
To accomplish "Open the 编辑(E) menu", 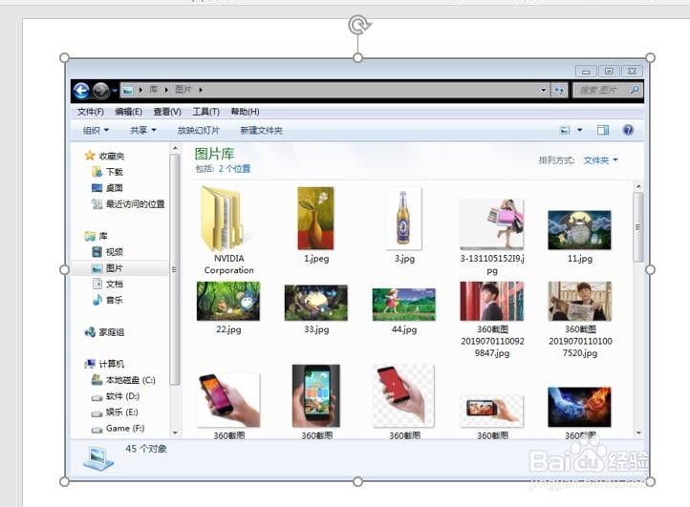I will [128, 112].
